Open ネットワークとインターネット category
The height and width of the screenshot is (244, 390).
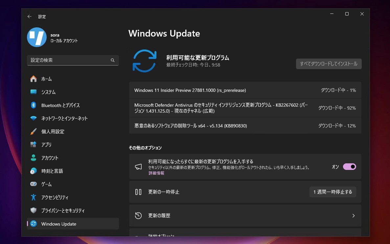coord(73,119)
